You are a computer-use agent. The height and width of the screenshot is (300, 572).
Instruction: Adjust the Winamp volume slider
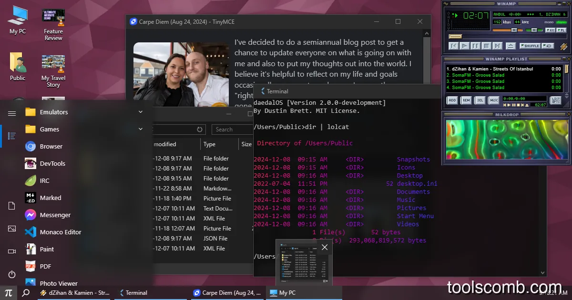[508, 30]
